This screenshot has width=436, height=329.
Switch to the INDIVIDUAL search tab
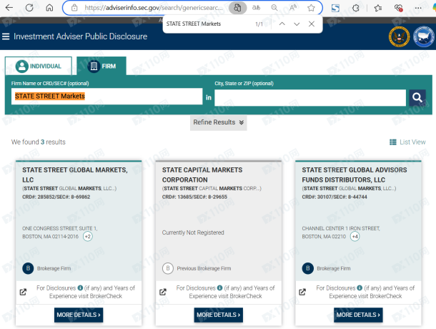(x=39, y=66)
